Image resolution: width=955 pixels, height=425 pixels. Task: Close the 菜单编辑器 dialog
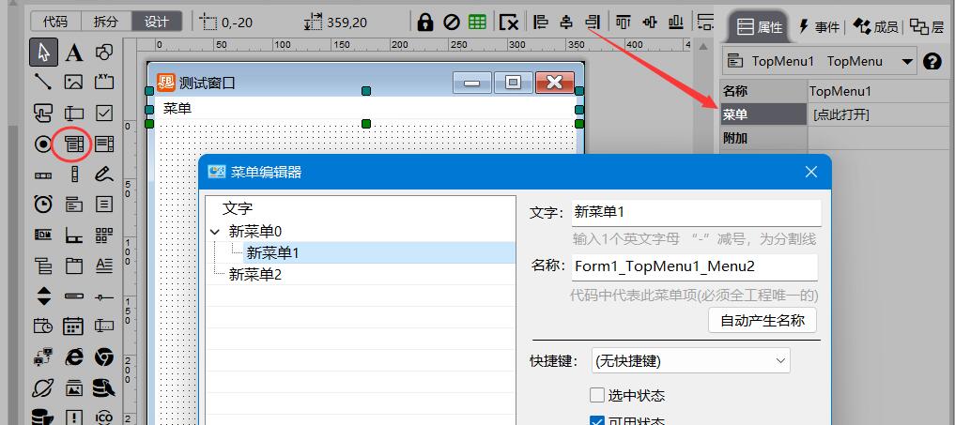click(x=810, y=172)
